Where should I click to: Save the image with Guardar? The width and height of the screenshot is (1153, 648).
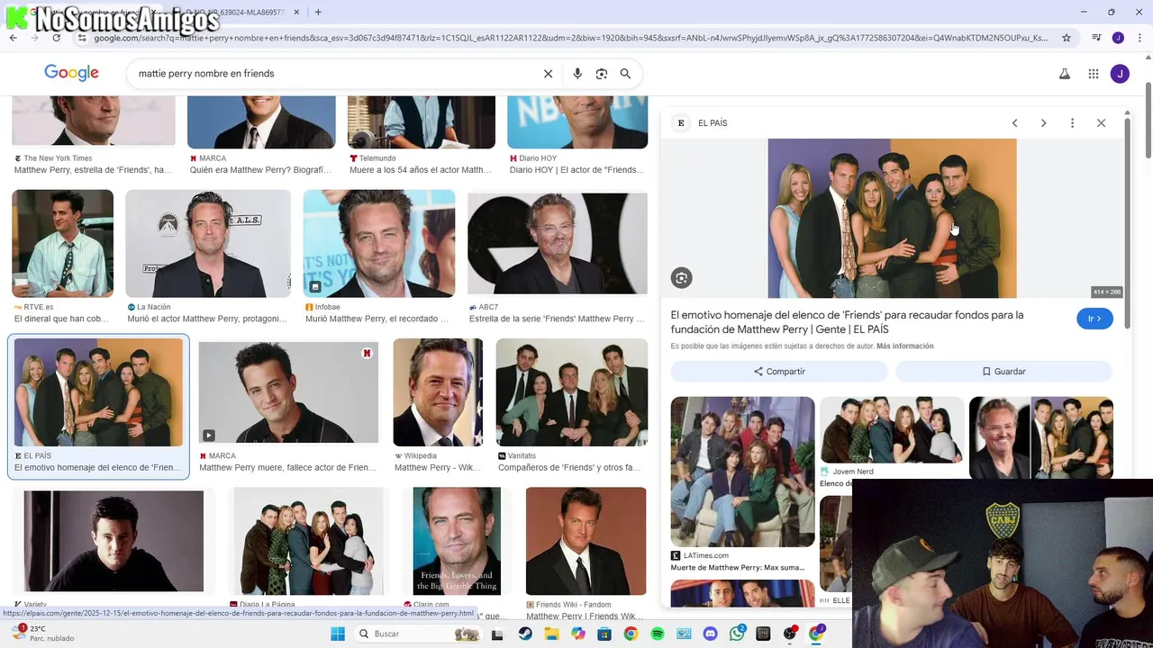coord(1003,371)
